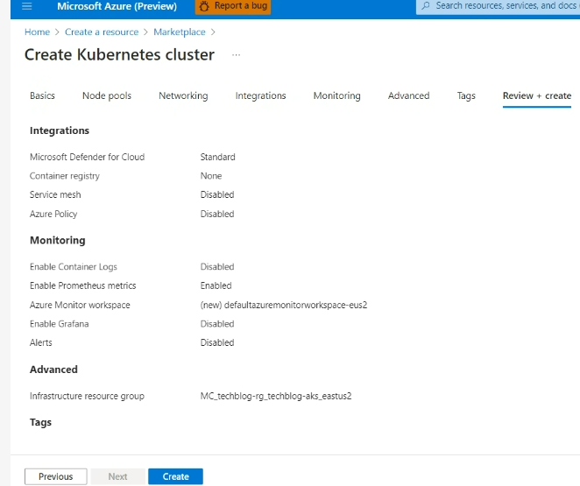Image resolution: width=580 pixels, height=486 pixels.
Task: Show the Monitoring tab
Action: 336,96
